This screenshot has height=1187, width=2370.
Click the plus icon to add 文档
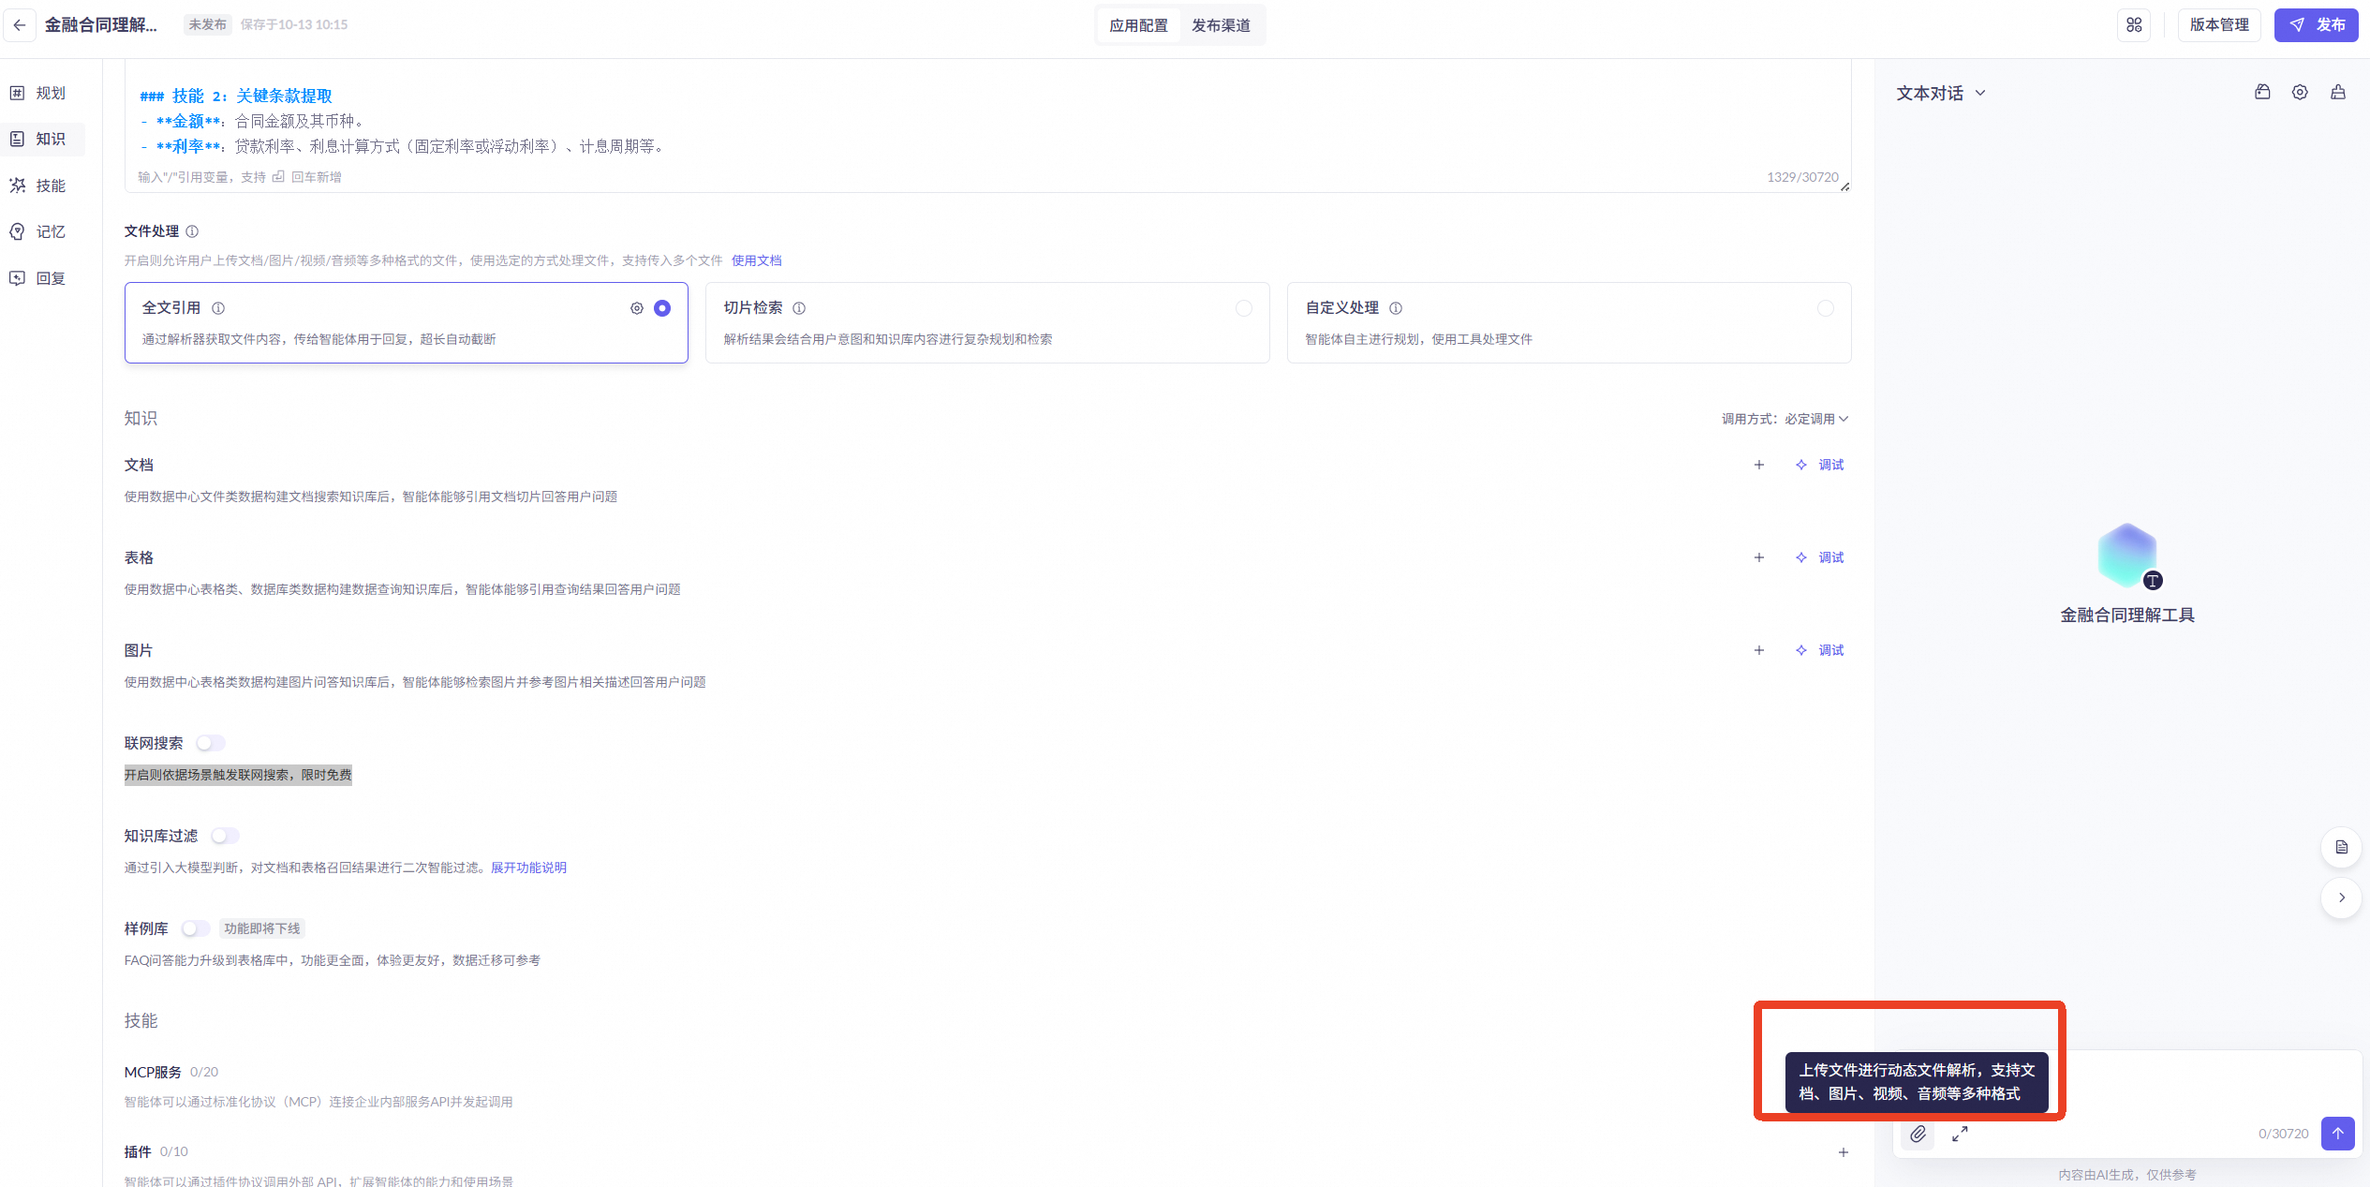click(1758, 465)
